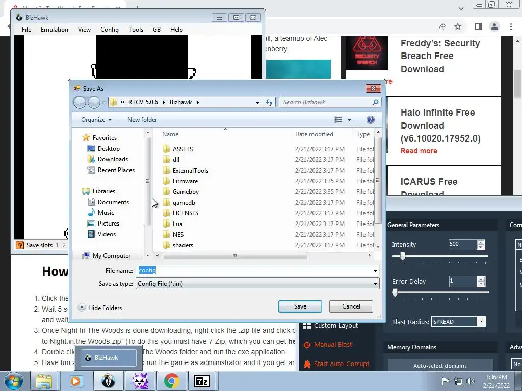The width and height of the screenshot is (522, 391).
Task: Select Pictures library
Action: (x=108, y=223)
